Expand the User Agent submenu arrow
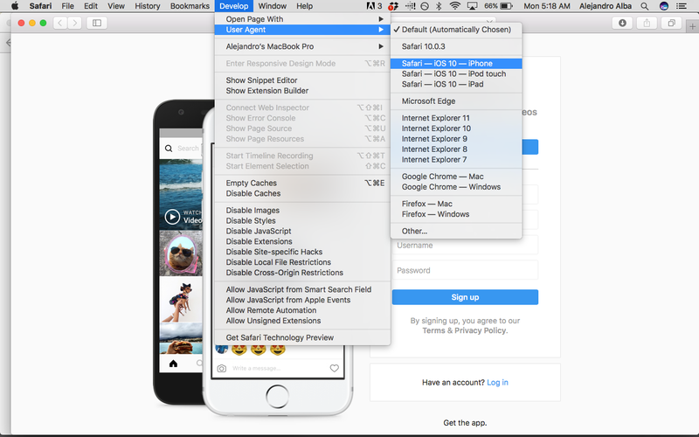699x437 pixels. pyautogui.click(x=381, y=30)
